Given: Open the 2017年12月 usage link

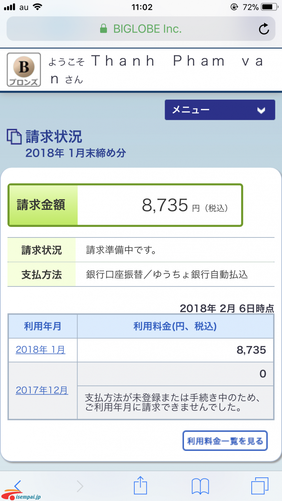Looking at the screenshot, I should click(42, 390).
